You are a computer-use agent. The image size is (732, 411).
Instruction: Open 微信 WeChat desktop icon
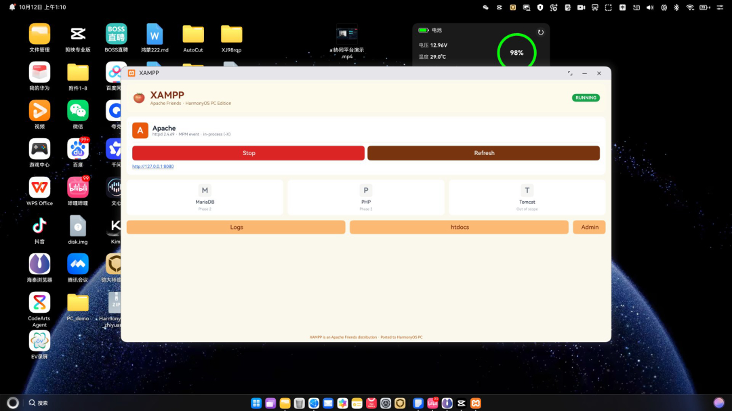78,114
